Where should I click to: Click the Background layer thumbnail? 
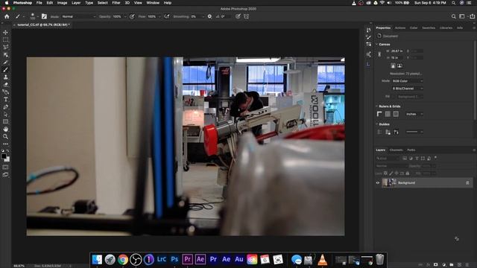click(x=389, y=182)
